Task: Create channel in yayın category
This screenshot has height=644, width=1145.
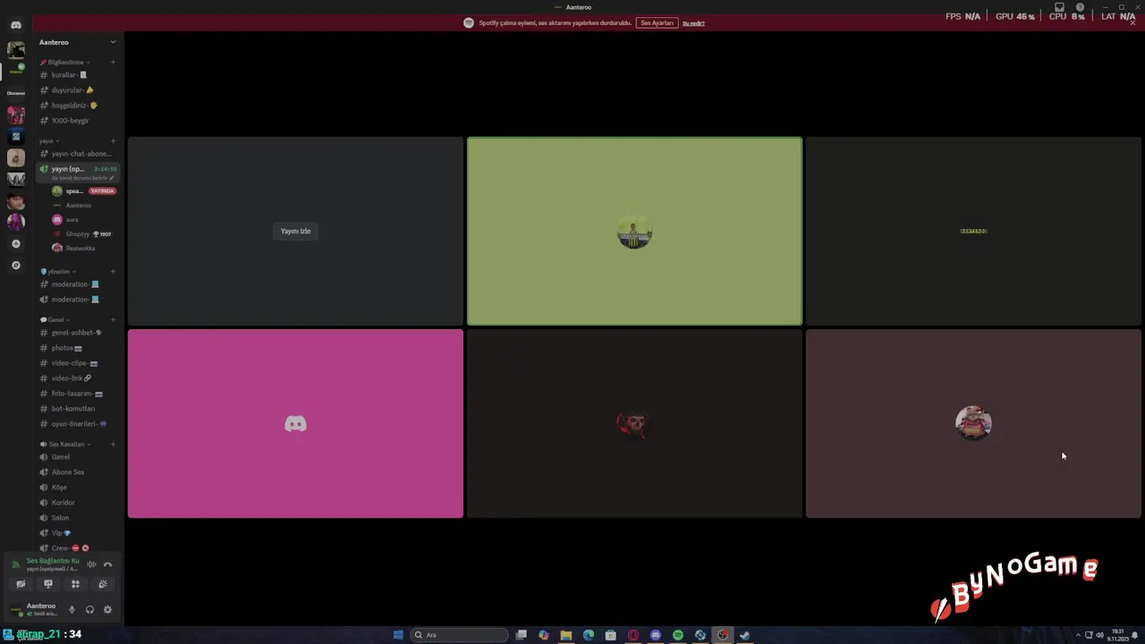Action: (113, 141)
